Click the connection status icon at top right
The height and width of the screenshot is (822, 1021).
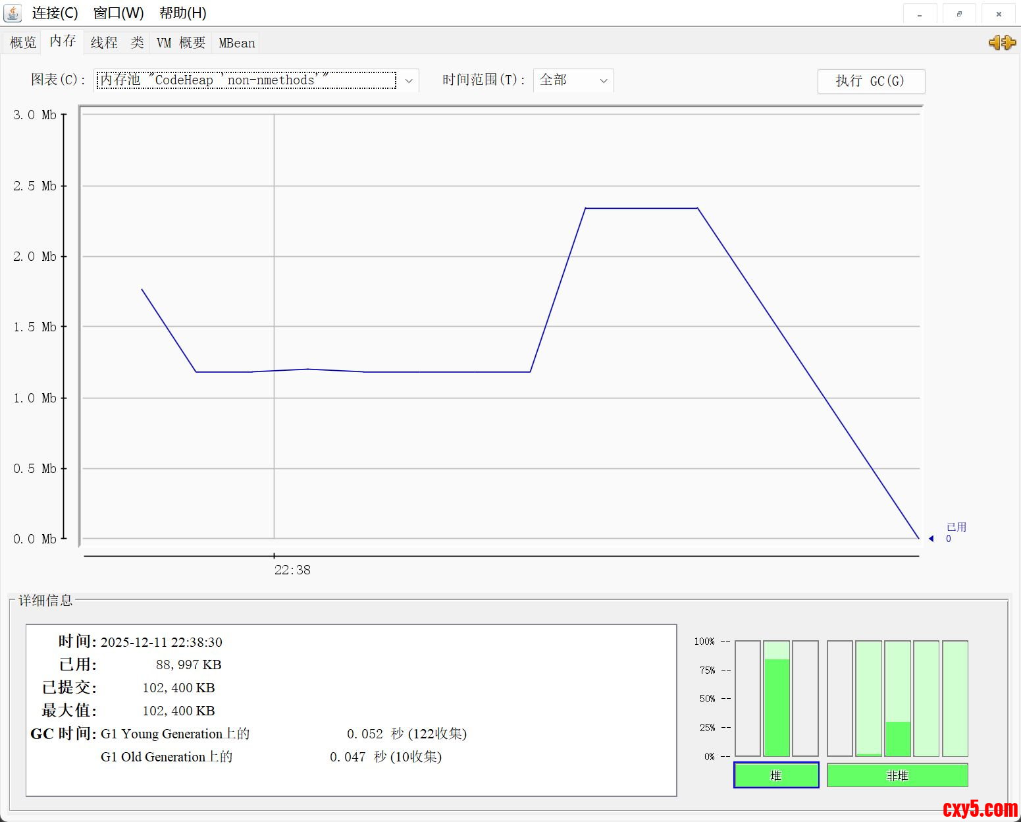tap(1002, 43)
